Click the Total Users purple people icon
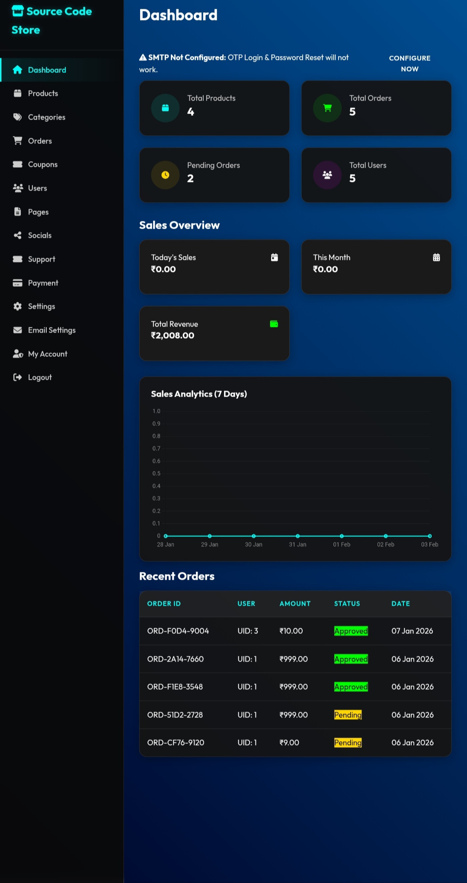 pos(327,175)
